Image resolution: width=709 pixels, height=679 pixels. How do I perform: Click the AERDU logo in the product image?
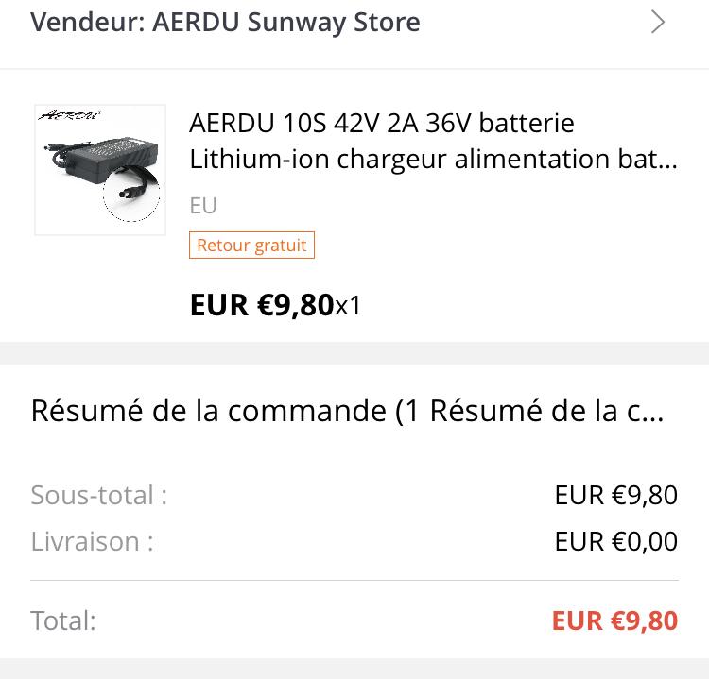(69, 115)
